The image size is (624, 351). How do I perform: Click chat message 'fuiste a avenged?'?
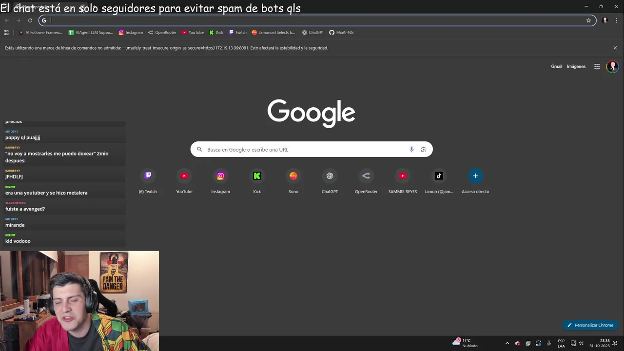click(x=25, y=209)
